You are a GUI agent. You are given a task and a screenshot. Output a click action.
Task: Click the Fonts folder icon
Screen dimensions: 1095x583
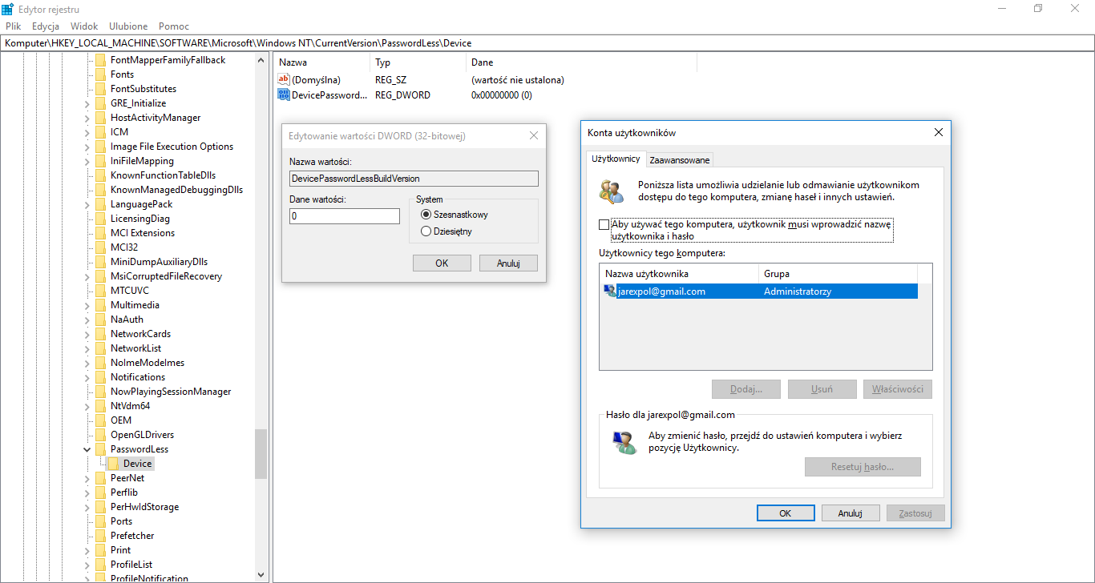[100, 74]
